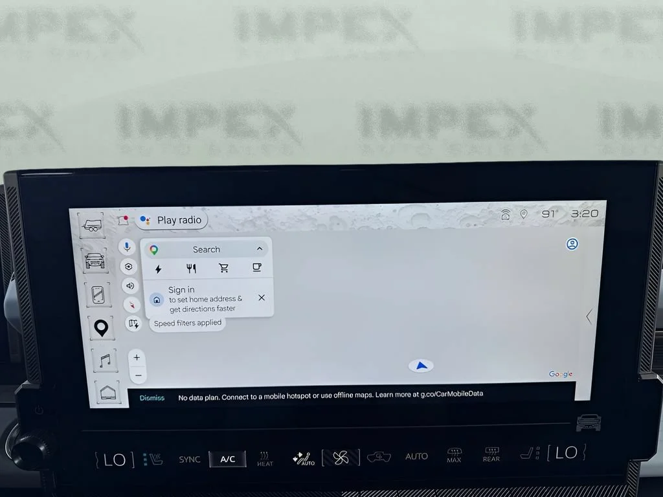Toggle driver heated seat control
Viewport: 663px width, 497px height.
click(153, 459)
